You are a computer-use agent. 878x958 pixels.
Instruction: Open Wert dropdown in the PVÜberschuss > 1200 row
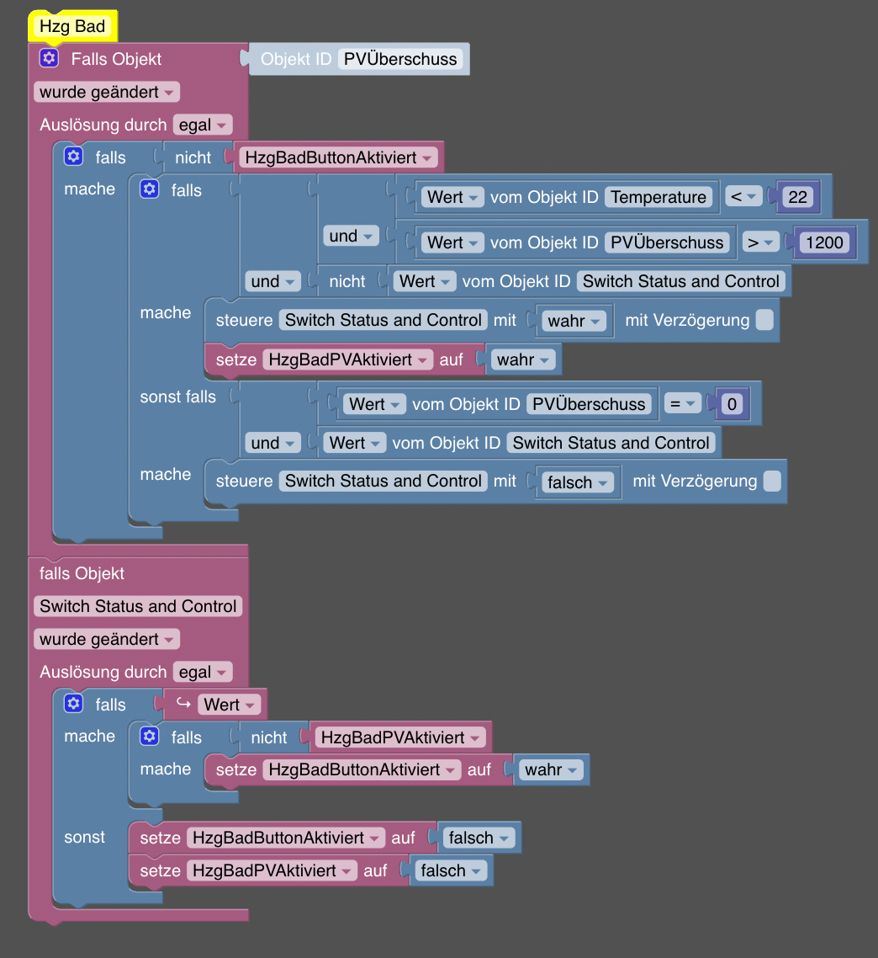452,242
